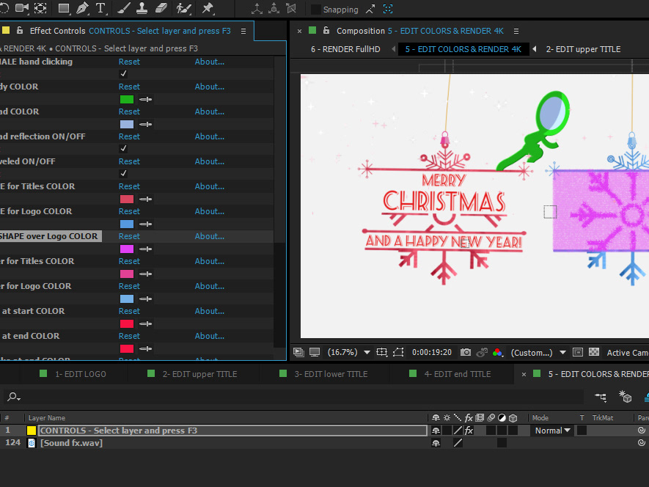Click Always Preview This View icon
The width and height of the screenshot is (649, 487).
[298, 352]
